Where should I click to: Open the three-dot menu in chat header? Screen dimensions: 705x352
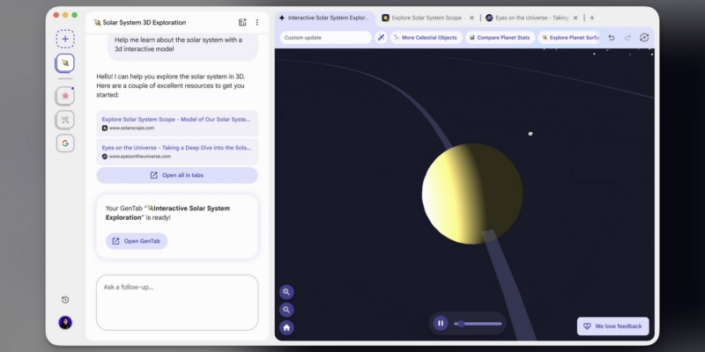click(x=257, y=22)
